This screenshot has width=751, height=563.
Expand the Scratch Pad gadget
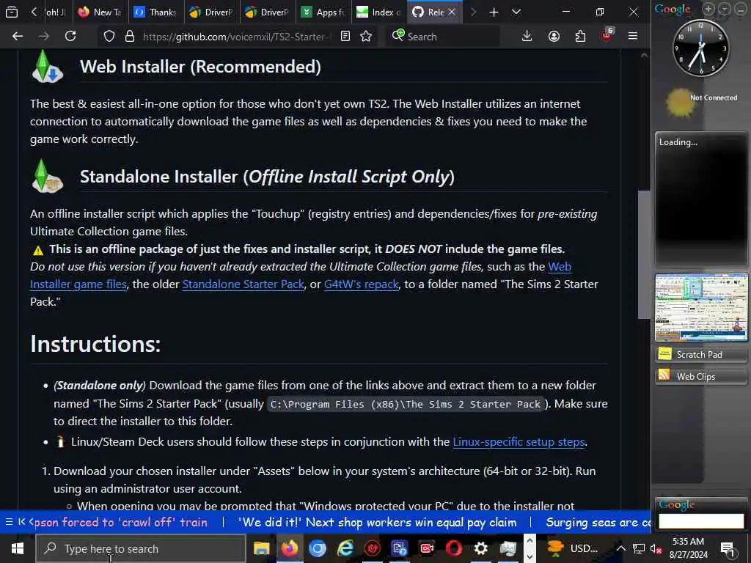701,354
